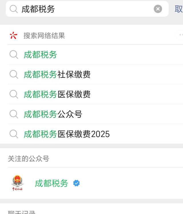Click magnifier icon beside 成都税务 suggestion

coord(14,54)
